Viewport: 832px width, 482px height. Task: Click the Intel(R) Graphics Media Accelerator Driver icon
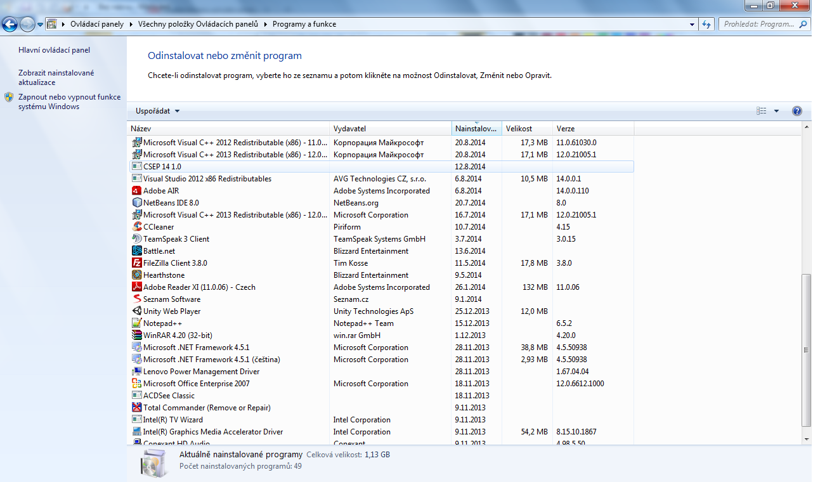pos(136,432)
